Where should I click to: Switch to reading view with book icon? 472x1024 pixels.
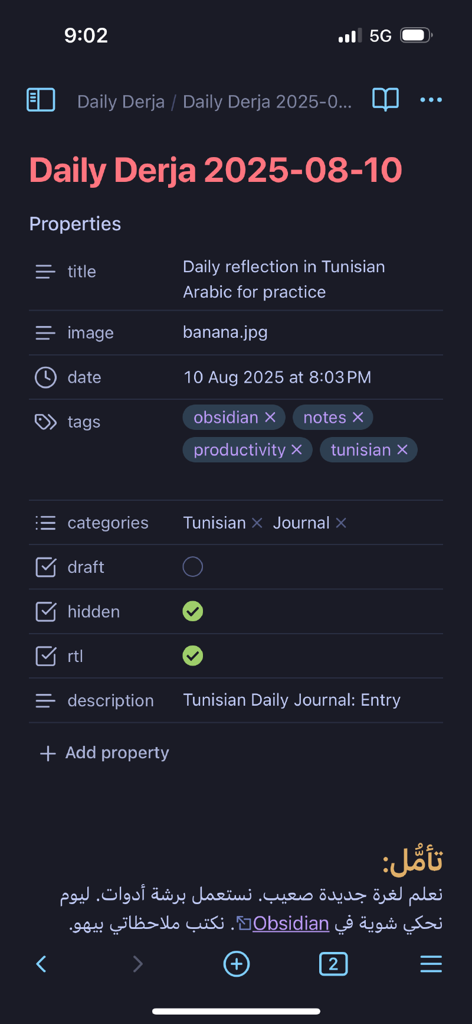coord(385,100)
